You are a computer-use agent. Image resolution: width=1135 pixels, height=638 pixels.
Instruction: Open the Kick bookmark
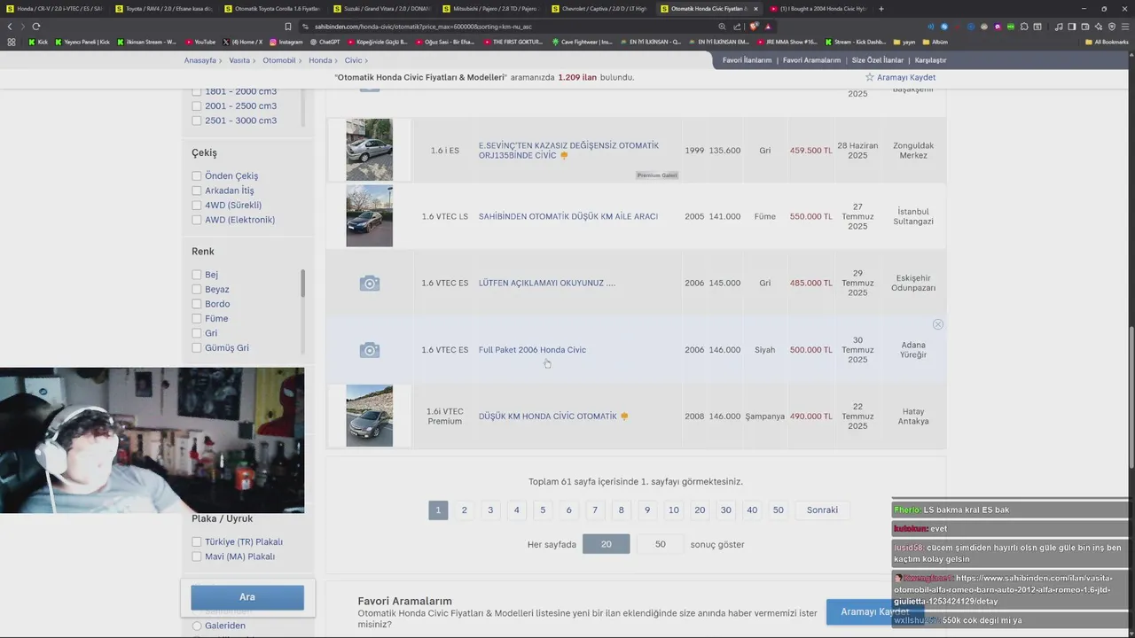coord(38,42)
